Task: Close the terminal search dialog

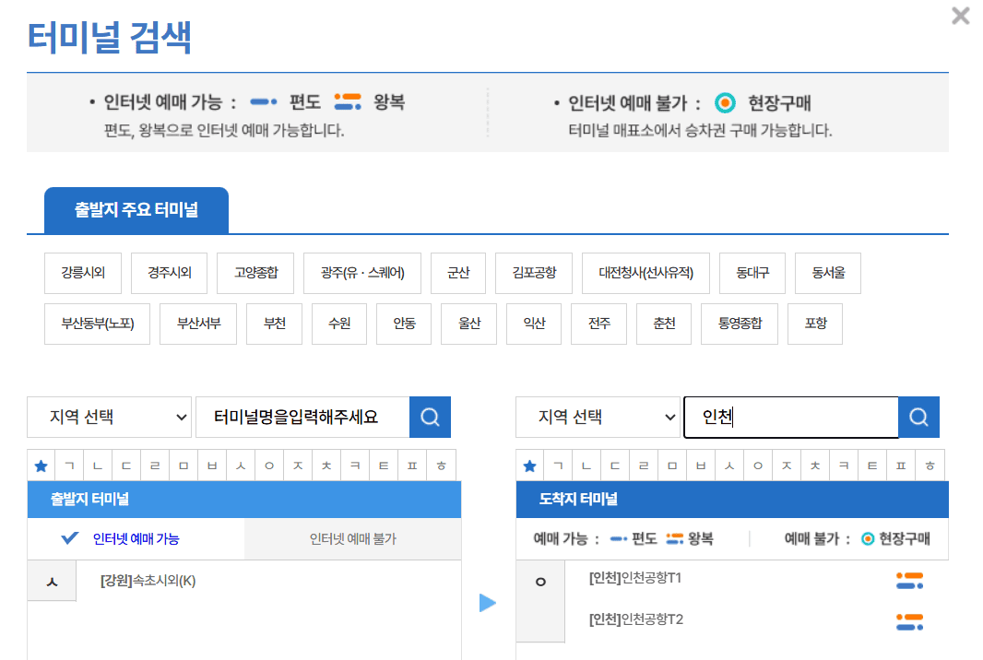Action: (960, 15)
